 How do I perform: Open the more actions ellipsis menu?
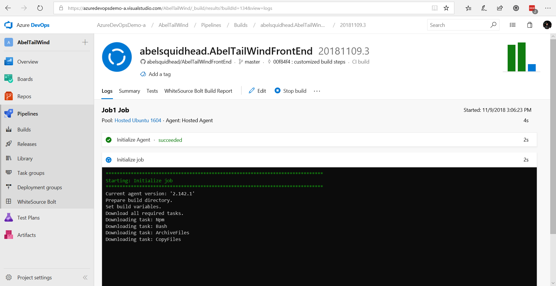(x=317, y=91)
